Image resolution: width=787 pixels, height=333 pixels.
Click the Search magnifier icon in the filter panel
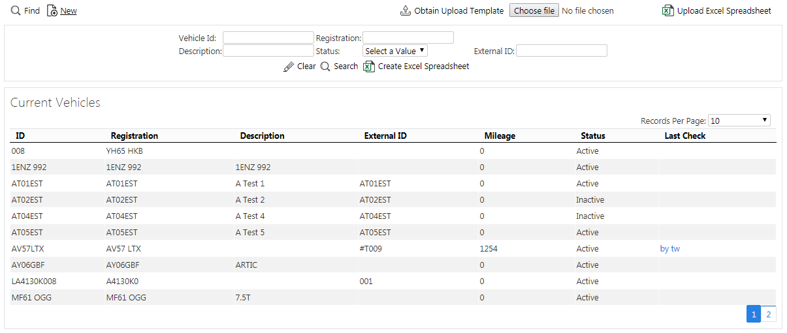point(325,66)
